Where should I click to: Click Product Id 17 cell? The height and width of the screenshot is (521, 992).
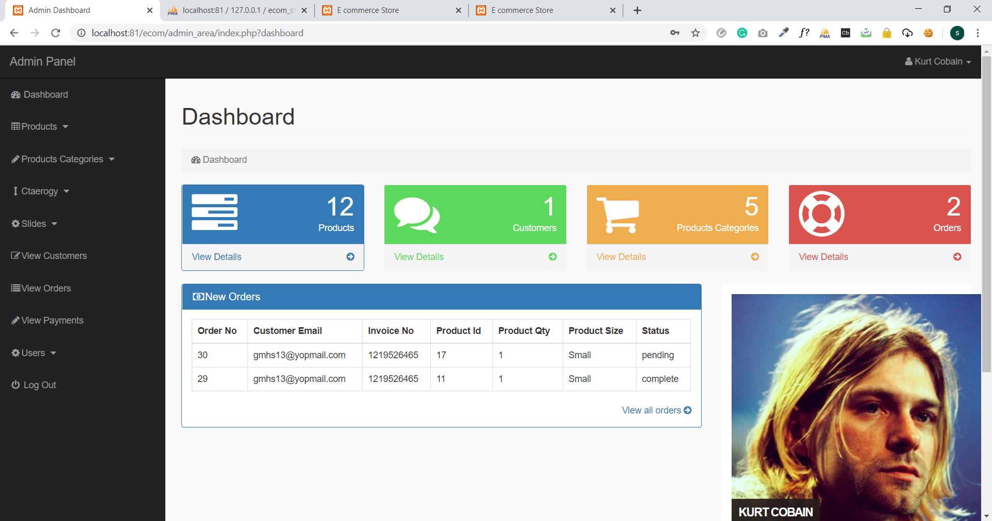pyautogui.click(x=461, y=355)
